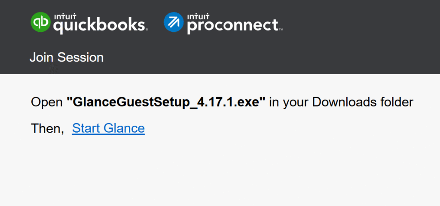Viewport: 440px width, 206px height.
Task: Click the blue ProConnect arrow logo
Action: point(173,23)
